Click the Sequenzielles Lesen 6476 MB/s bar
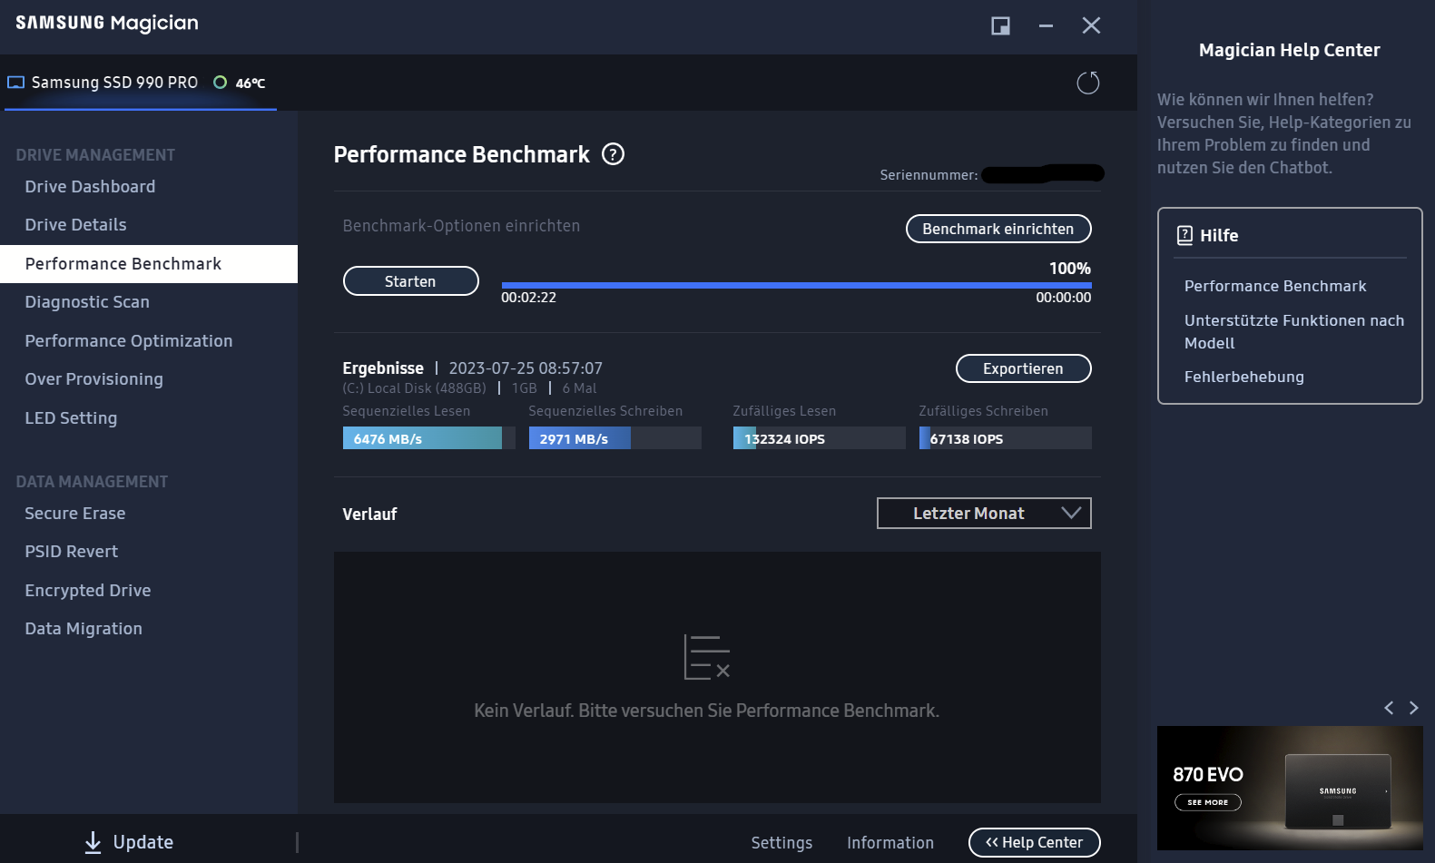 point(428,438)
